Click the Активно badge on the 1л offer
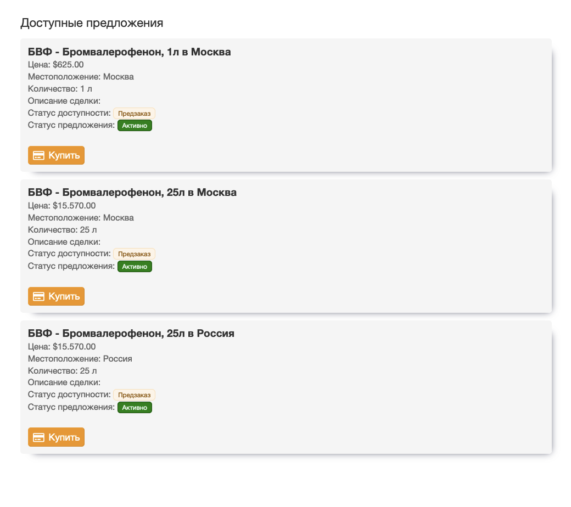 [135, 126]
